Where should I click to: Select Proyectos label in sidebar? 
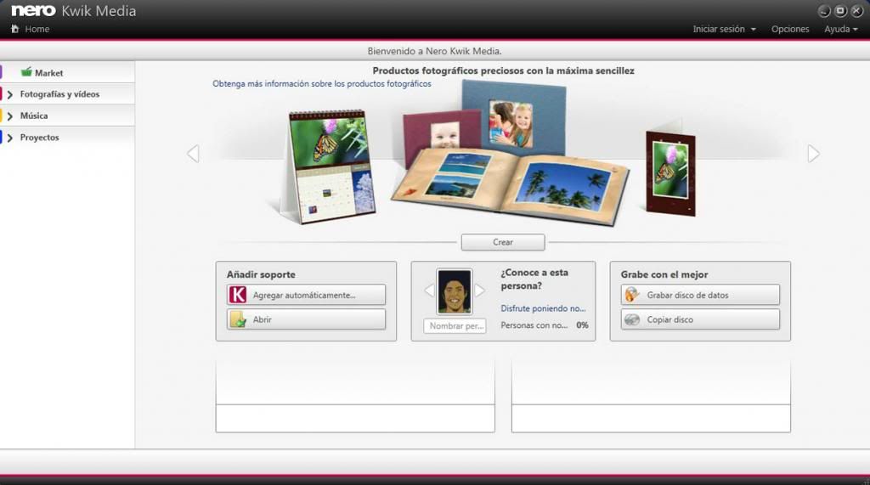pyautogui.click(x=39, y=138)
